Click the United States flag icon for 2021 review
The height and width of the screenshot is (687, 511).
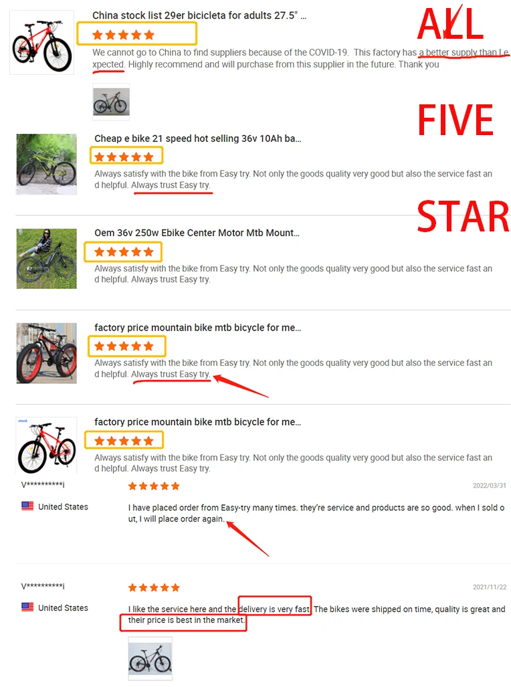(27, 607)
